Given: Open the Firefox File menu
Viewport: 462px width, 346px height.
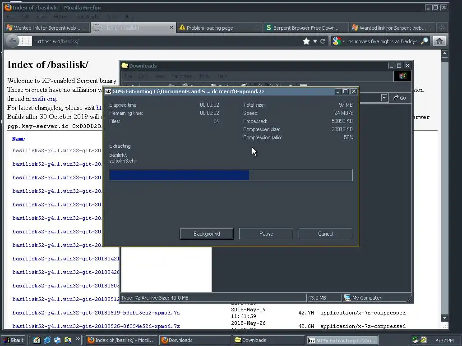Looking at the screenshot, I should coord(10,17).
